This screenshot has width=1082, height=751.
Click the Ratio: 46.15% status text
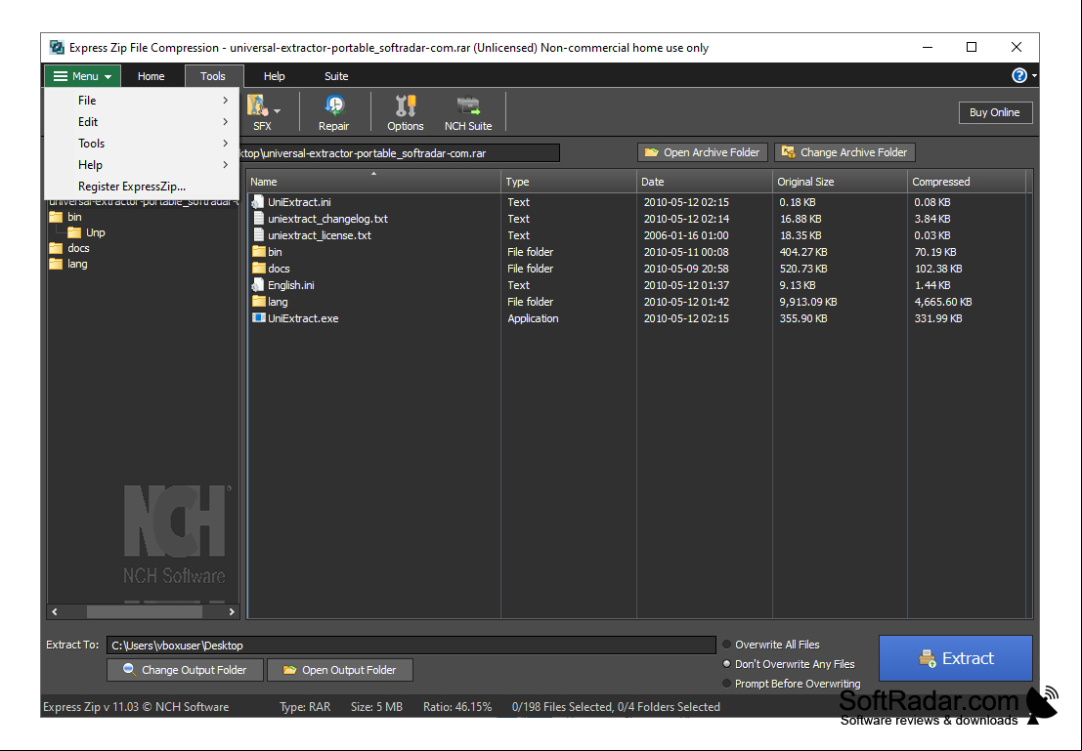[x=457, y=707]
